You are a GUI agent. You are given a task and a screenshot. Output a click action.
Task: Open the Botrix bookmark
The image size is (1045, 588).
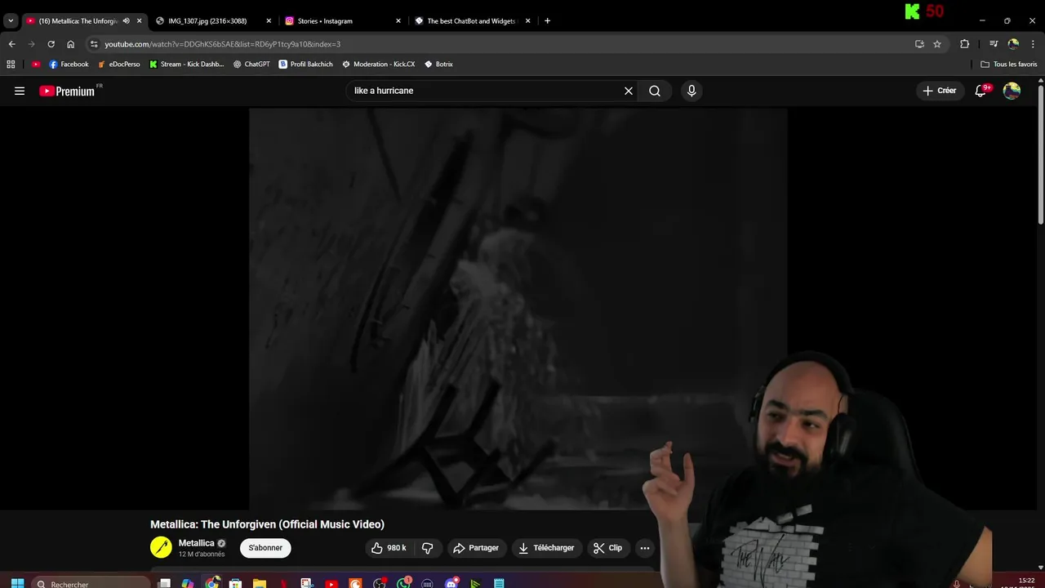pos(438,64)
